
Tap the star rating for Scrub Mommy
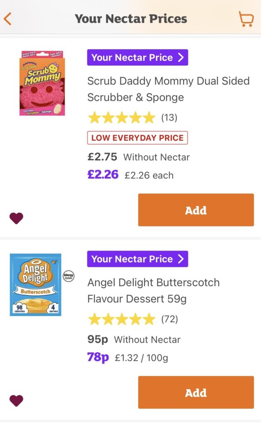click(x=121, y=117)
